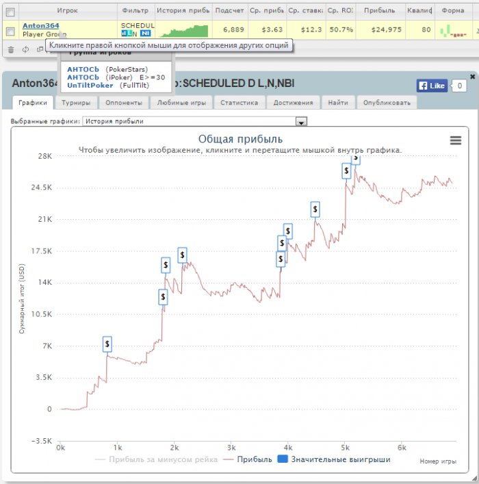Toggle the Прибыль series in legend

click(248, 459)
